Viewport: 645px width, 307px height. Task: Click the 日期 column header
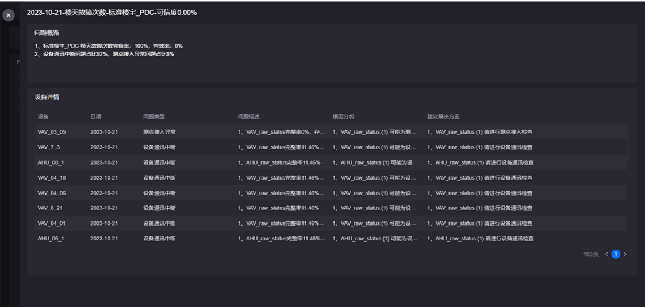click(95, 116)
